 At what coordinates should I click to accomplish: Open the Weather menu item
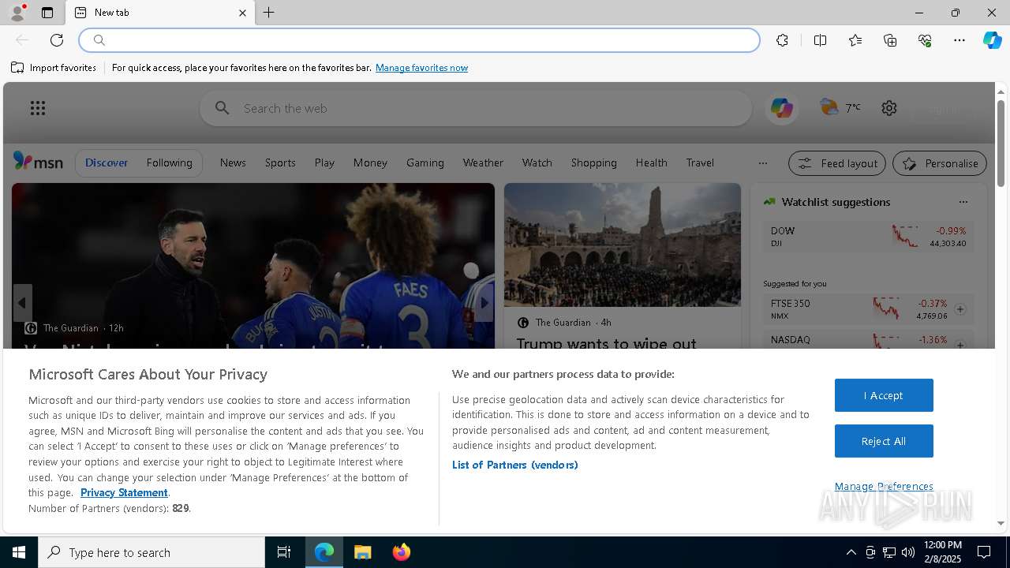pyautogui.click(x=483, y=163)
